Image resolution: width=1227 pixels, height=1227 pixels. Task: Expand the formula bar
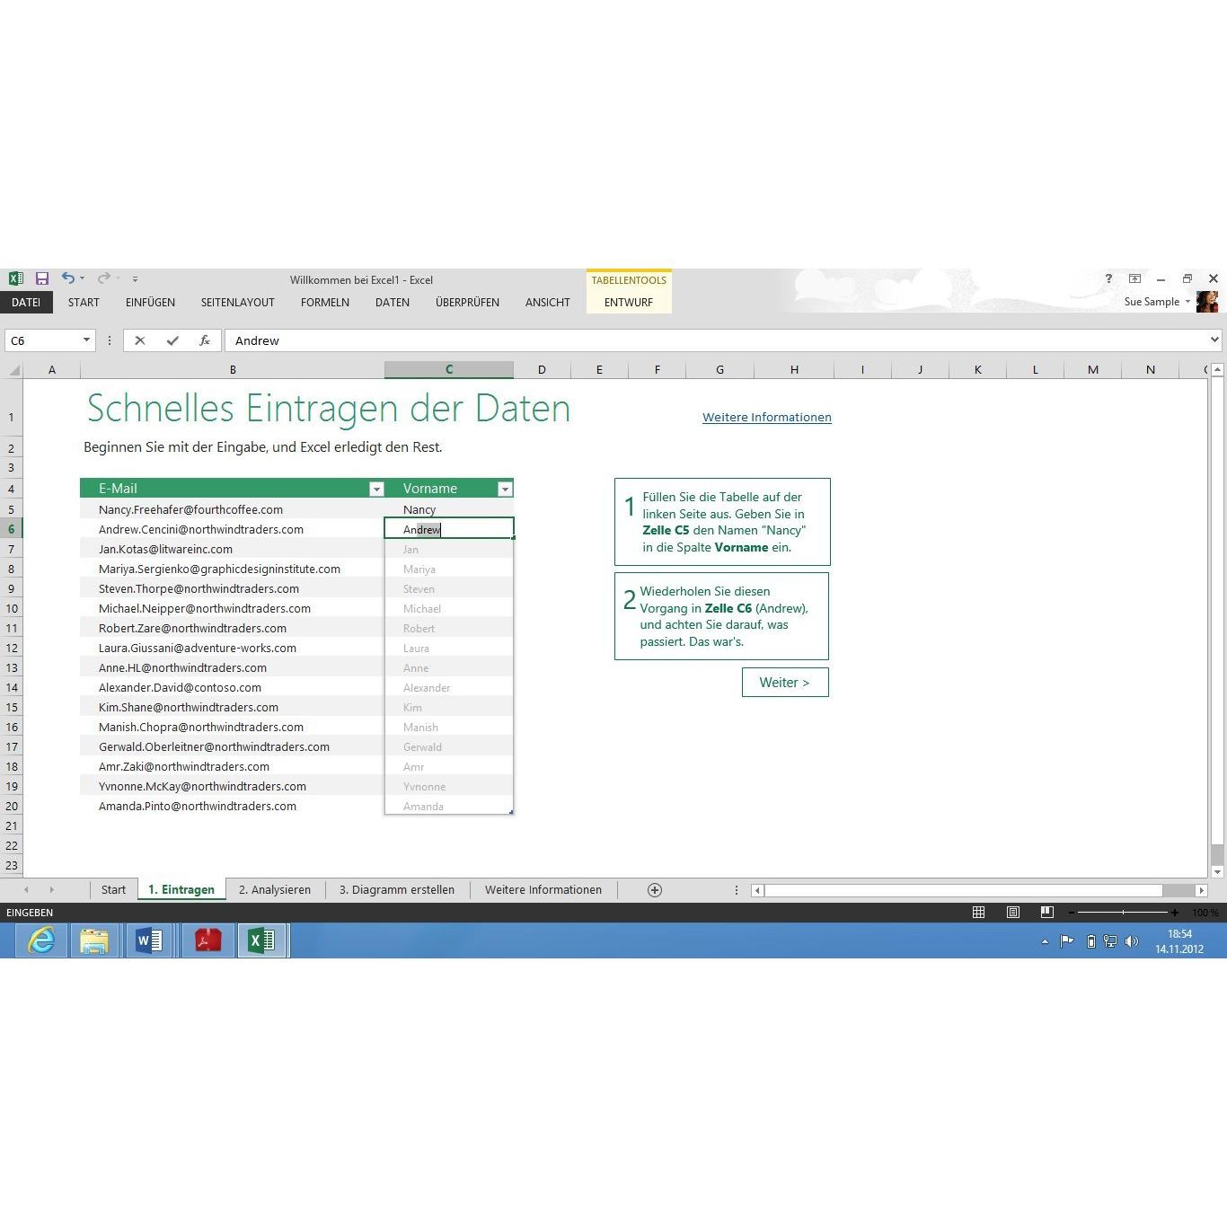point(1214,340)
